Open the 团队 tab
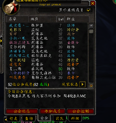This screenshot has height=123, width=116. 60,118
